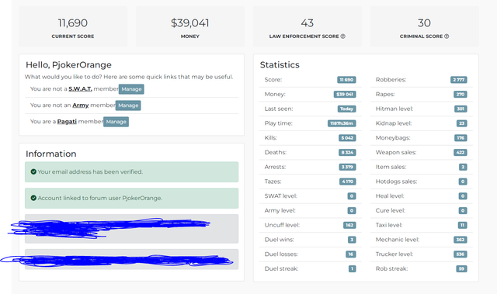Click the Statistics heading
Screen dimensions: 497x294
coord(280,65)
